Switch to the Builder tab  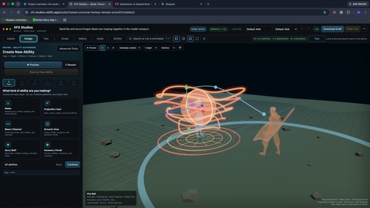point(118,39)
